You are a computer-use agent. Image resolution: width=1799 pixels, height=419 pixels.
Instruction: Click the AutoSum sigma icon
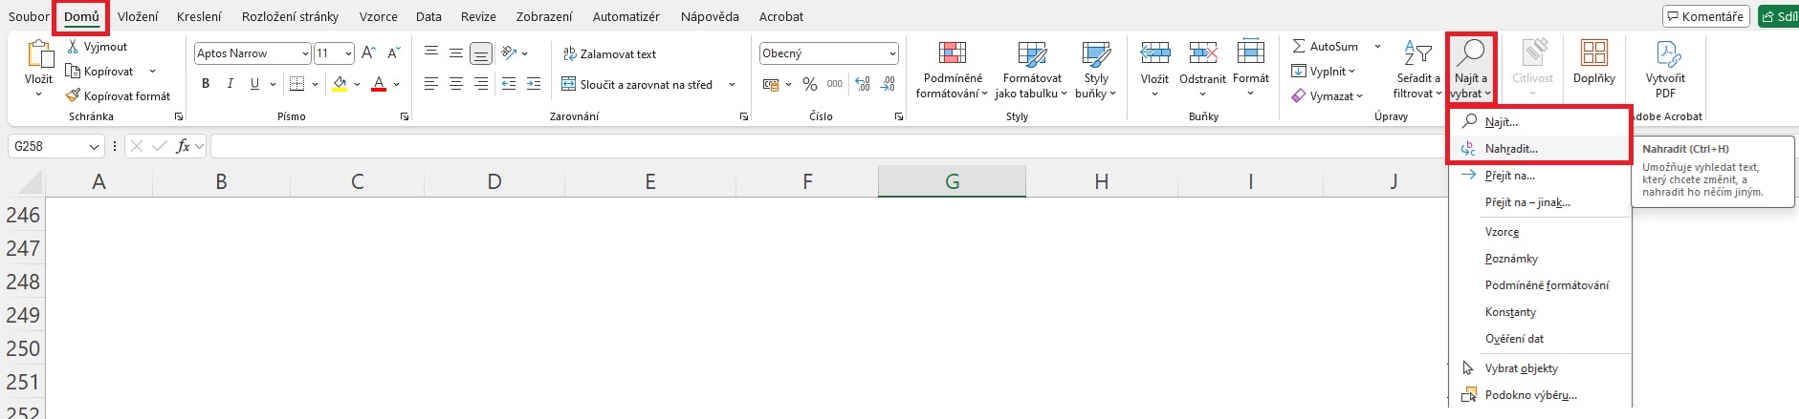(x=1299, y=46)
